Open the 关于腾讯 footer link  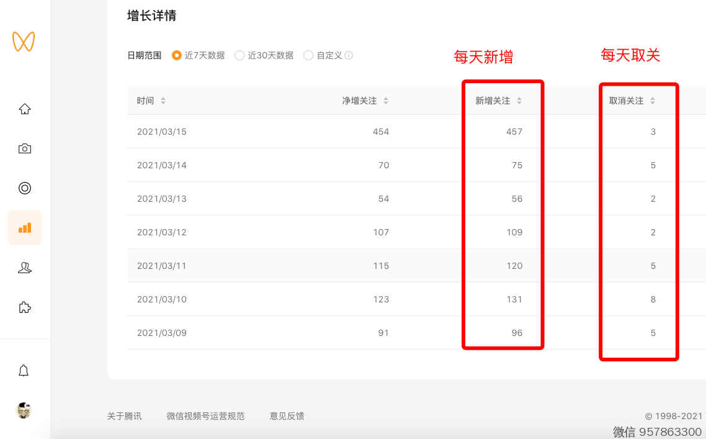point(124,416)
